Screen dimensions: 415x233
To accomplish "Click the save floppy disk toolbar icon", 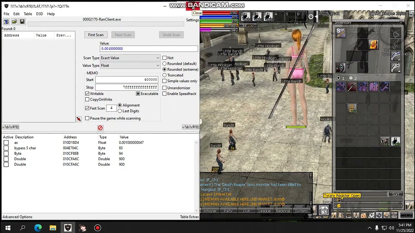I will point(22,22).
